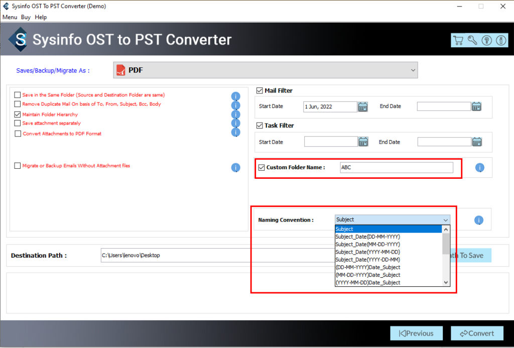Open the Buy menu
The image size is (514, 348).
[x=26, y=17]
